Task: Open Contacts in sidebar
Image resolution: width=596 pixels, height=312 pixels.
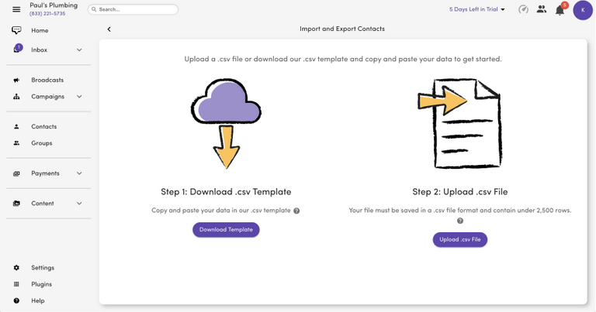Action: click(44, 127)
